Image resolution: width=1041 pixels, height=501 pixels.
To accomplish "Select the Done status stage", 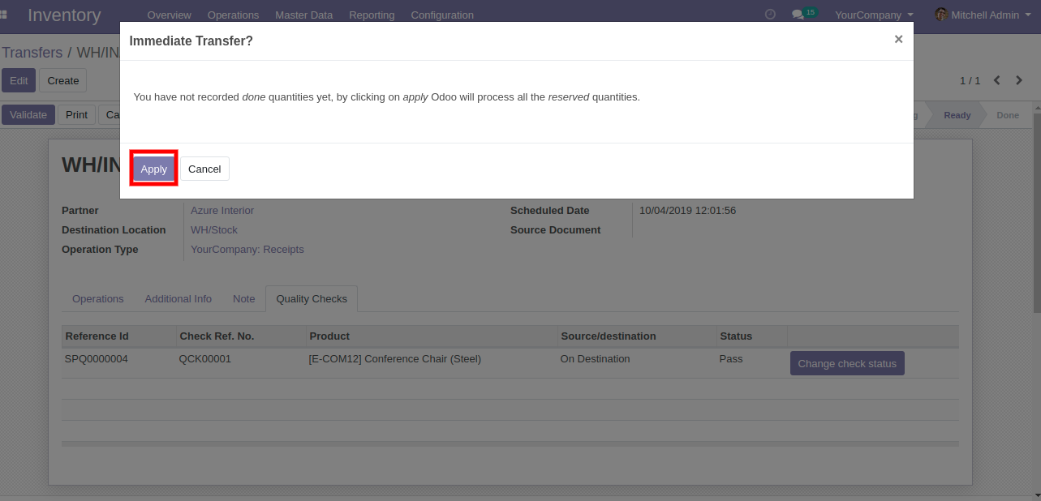I will (1007, 115).
